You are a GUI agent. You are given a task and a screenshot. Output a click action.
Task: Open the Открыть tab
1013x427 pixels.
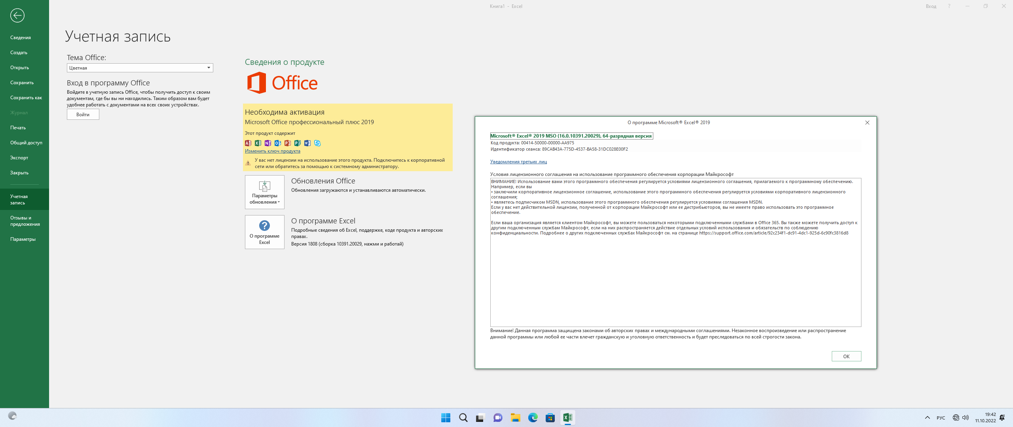click(x=19, y=68)
